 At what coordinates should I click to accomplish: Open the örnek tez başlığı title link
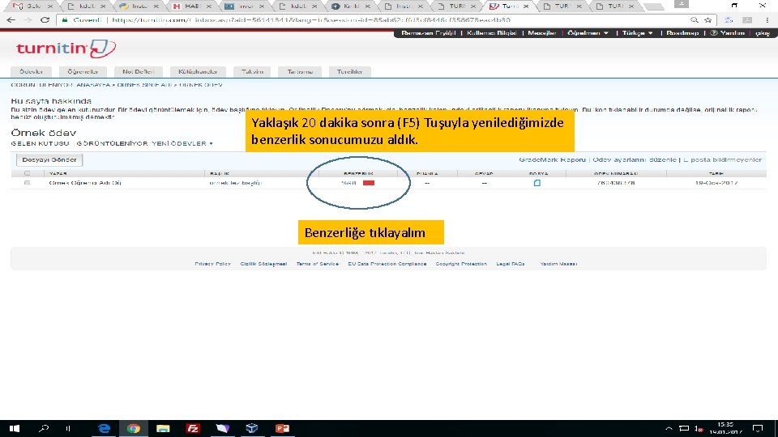[235, 183]
